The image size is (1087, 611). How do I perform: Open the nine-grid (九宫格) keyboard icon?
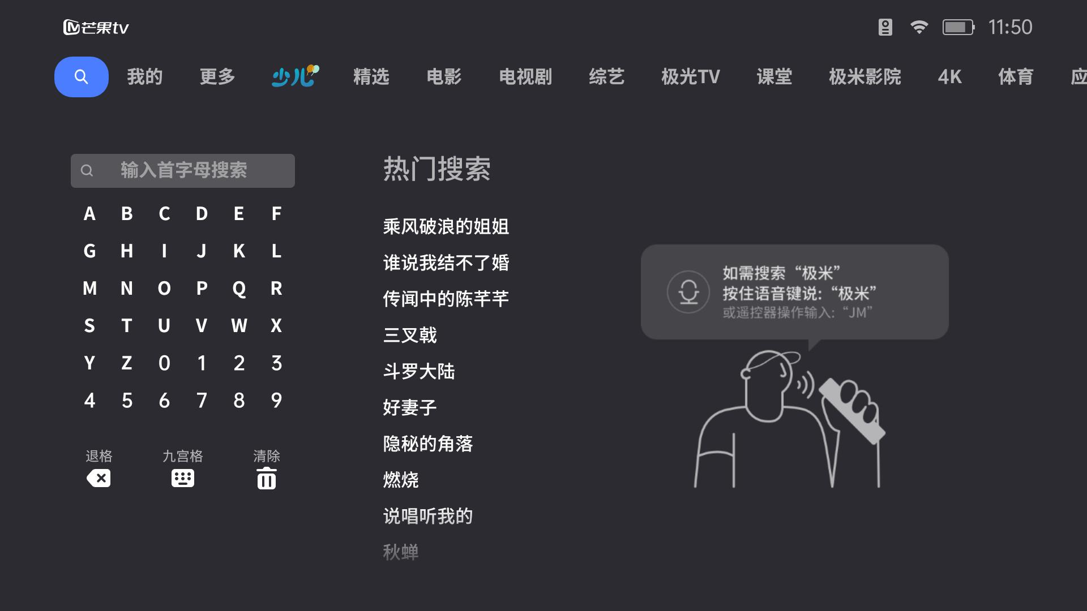183,478
